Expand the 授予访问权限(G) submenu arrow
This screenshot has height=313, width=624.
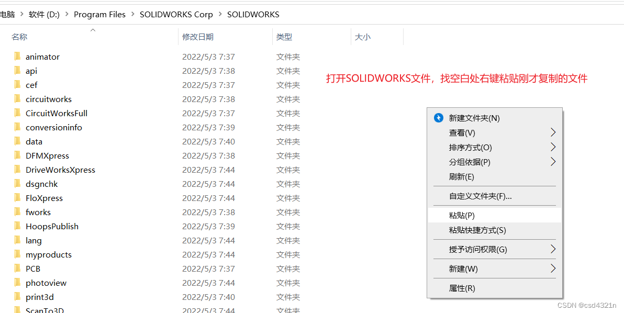[553, 249]
